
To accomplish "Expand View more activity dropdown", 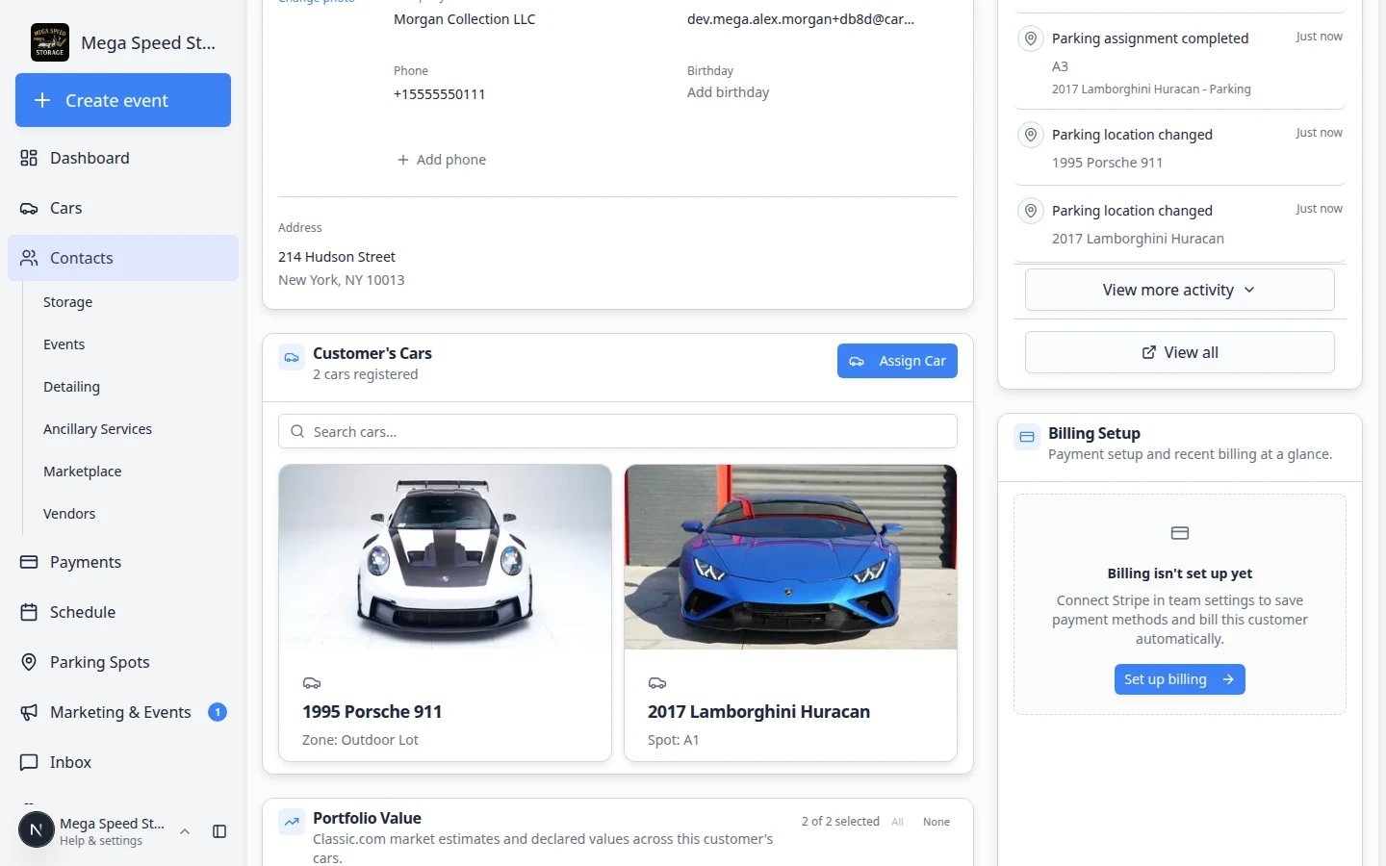I will click(1180, 290).
